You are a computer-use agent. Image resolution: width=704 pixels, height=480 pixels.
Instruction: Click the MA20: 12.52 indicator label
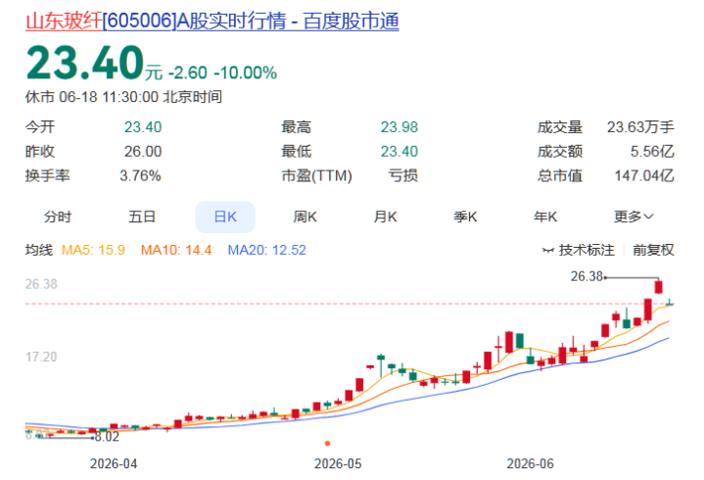(266, 250)
